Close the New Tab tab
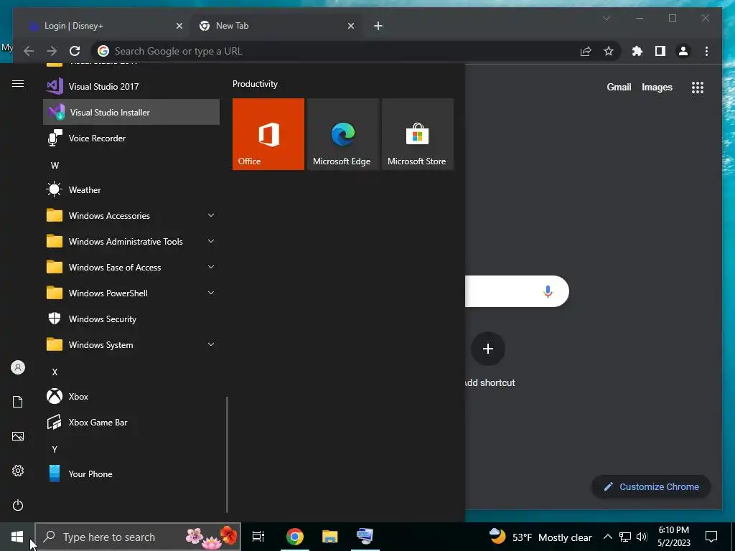735x551 pixels. 351,26
